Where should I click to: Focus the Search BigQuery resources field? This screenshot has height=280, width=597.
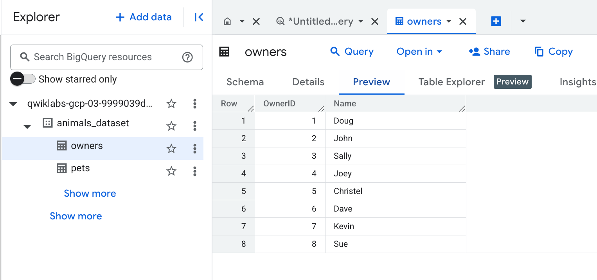tap(106, 57)
